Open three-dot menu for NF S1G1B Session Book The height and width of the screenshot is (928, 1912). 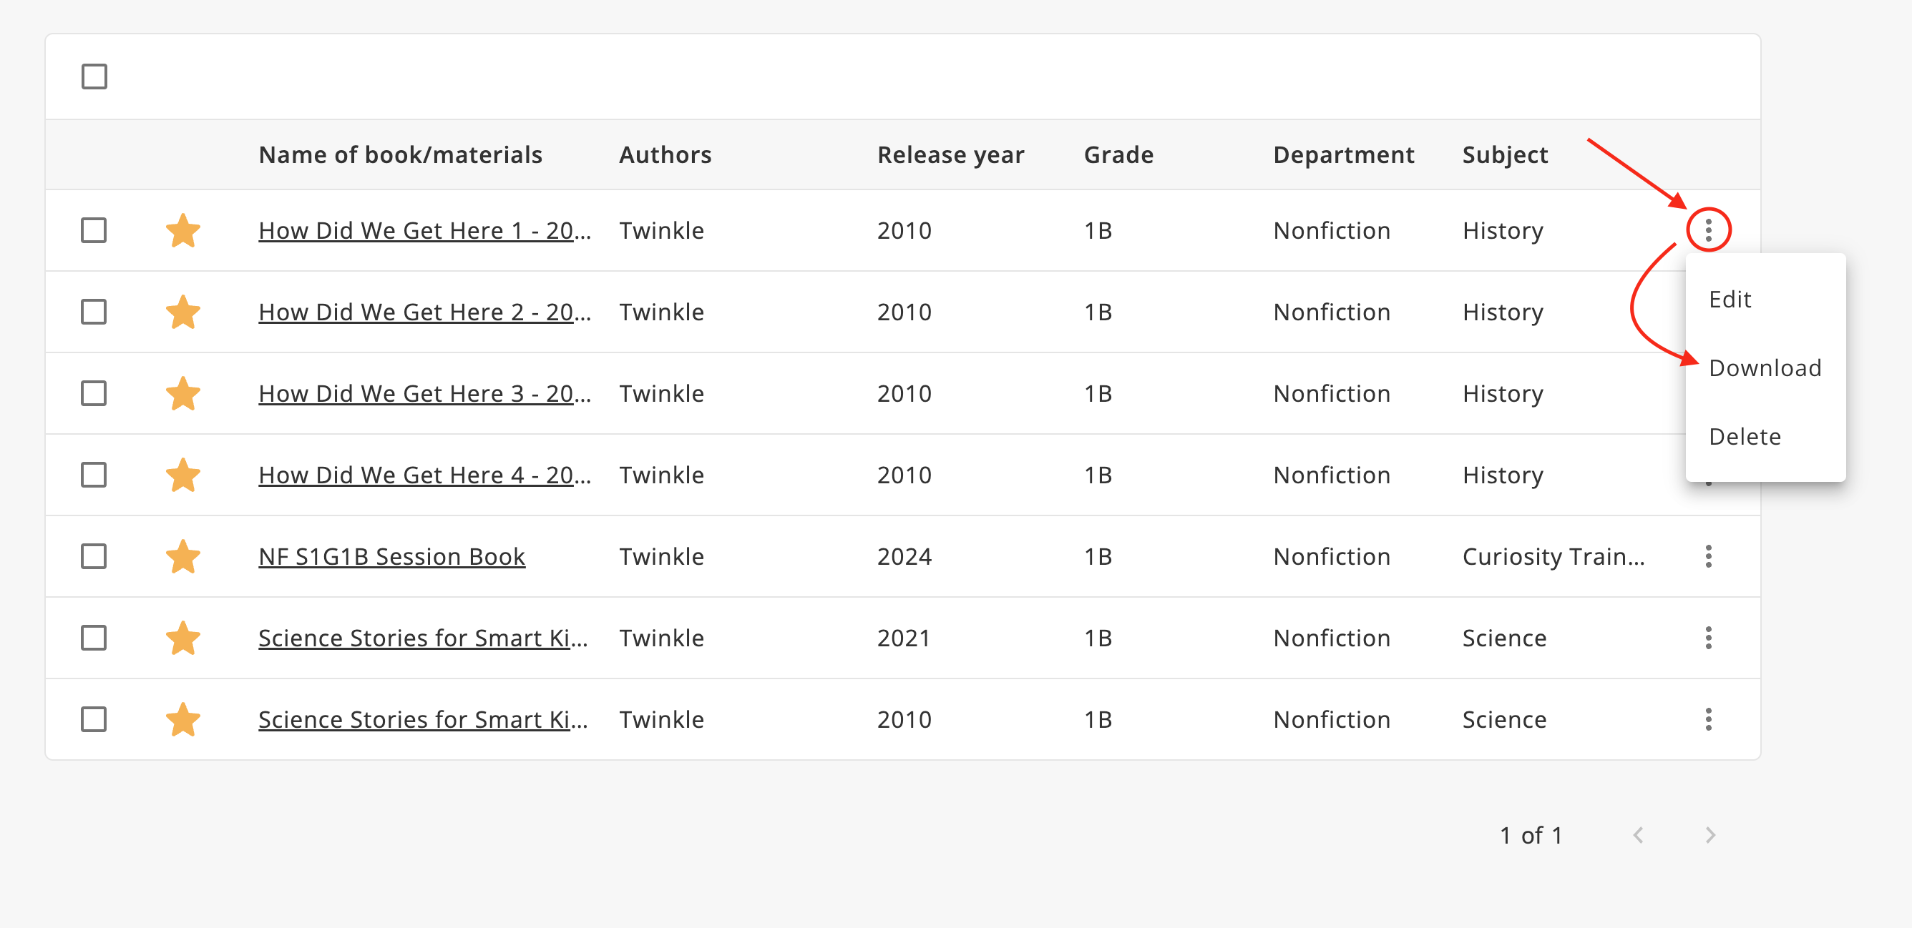coord(1708,556)
